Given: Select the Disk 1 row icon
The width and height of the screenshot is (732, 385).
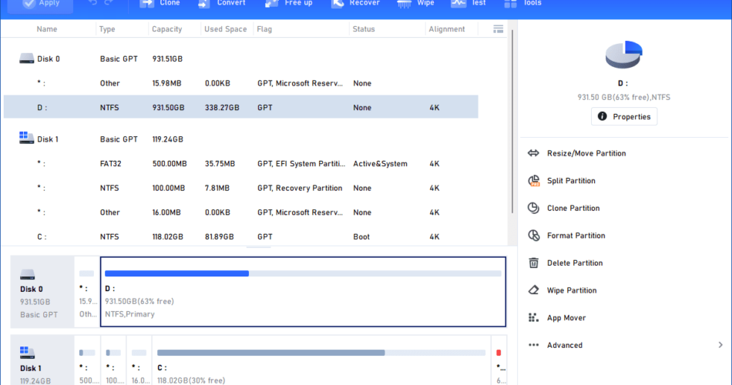Looking at the screenshot, I should [27, 138].
